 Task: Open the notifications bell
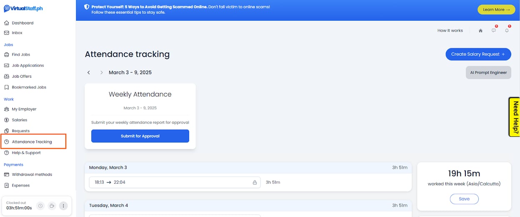pyautogui.click(x=507, y=30)
